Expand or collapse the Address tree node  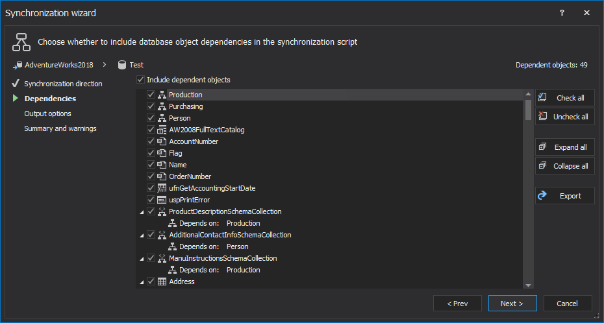142,282
